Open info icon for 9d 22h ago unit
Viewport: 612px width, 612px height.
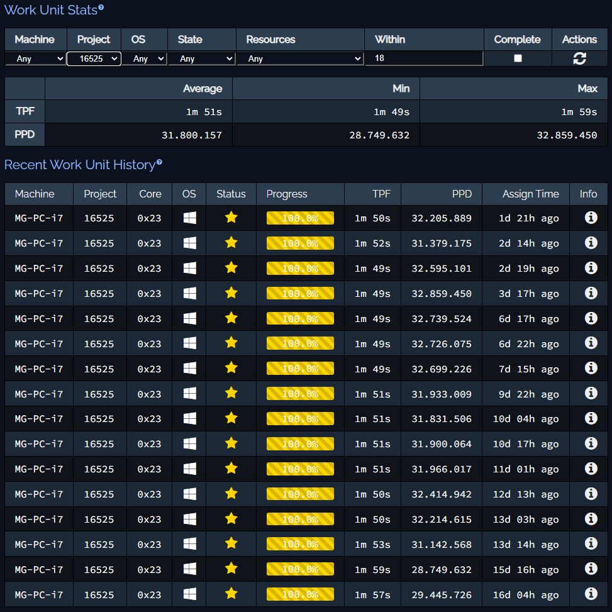point(591,393)
